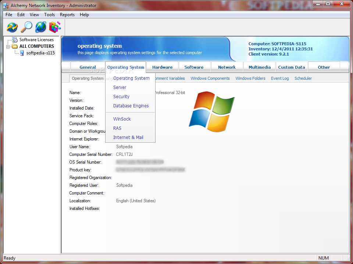Click the Client version: 9.2.1 text
The height and width of the screenshot is (264, 353).
coord(268,54)
